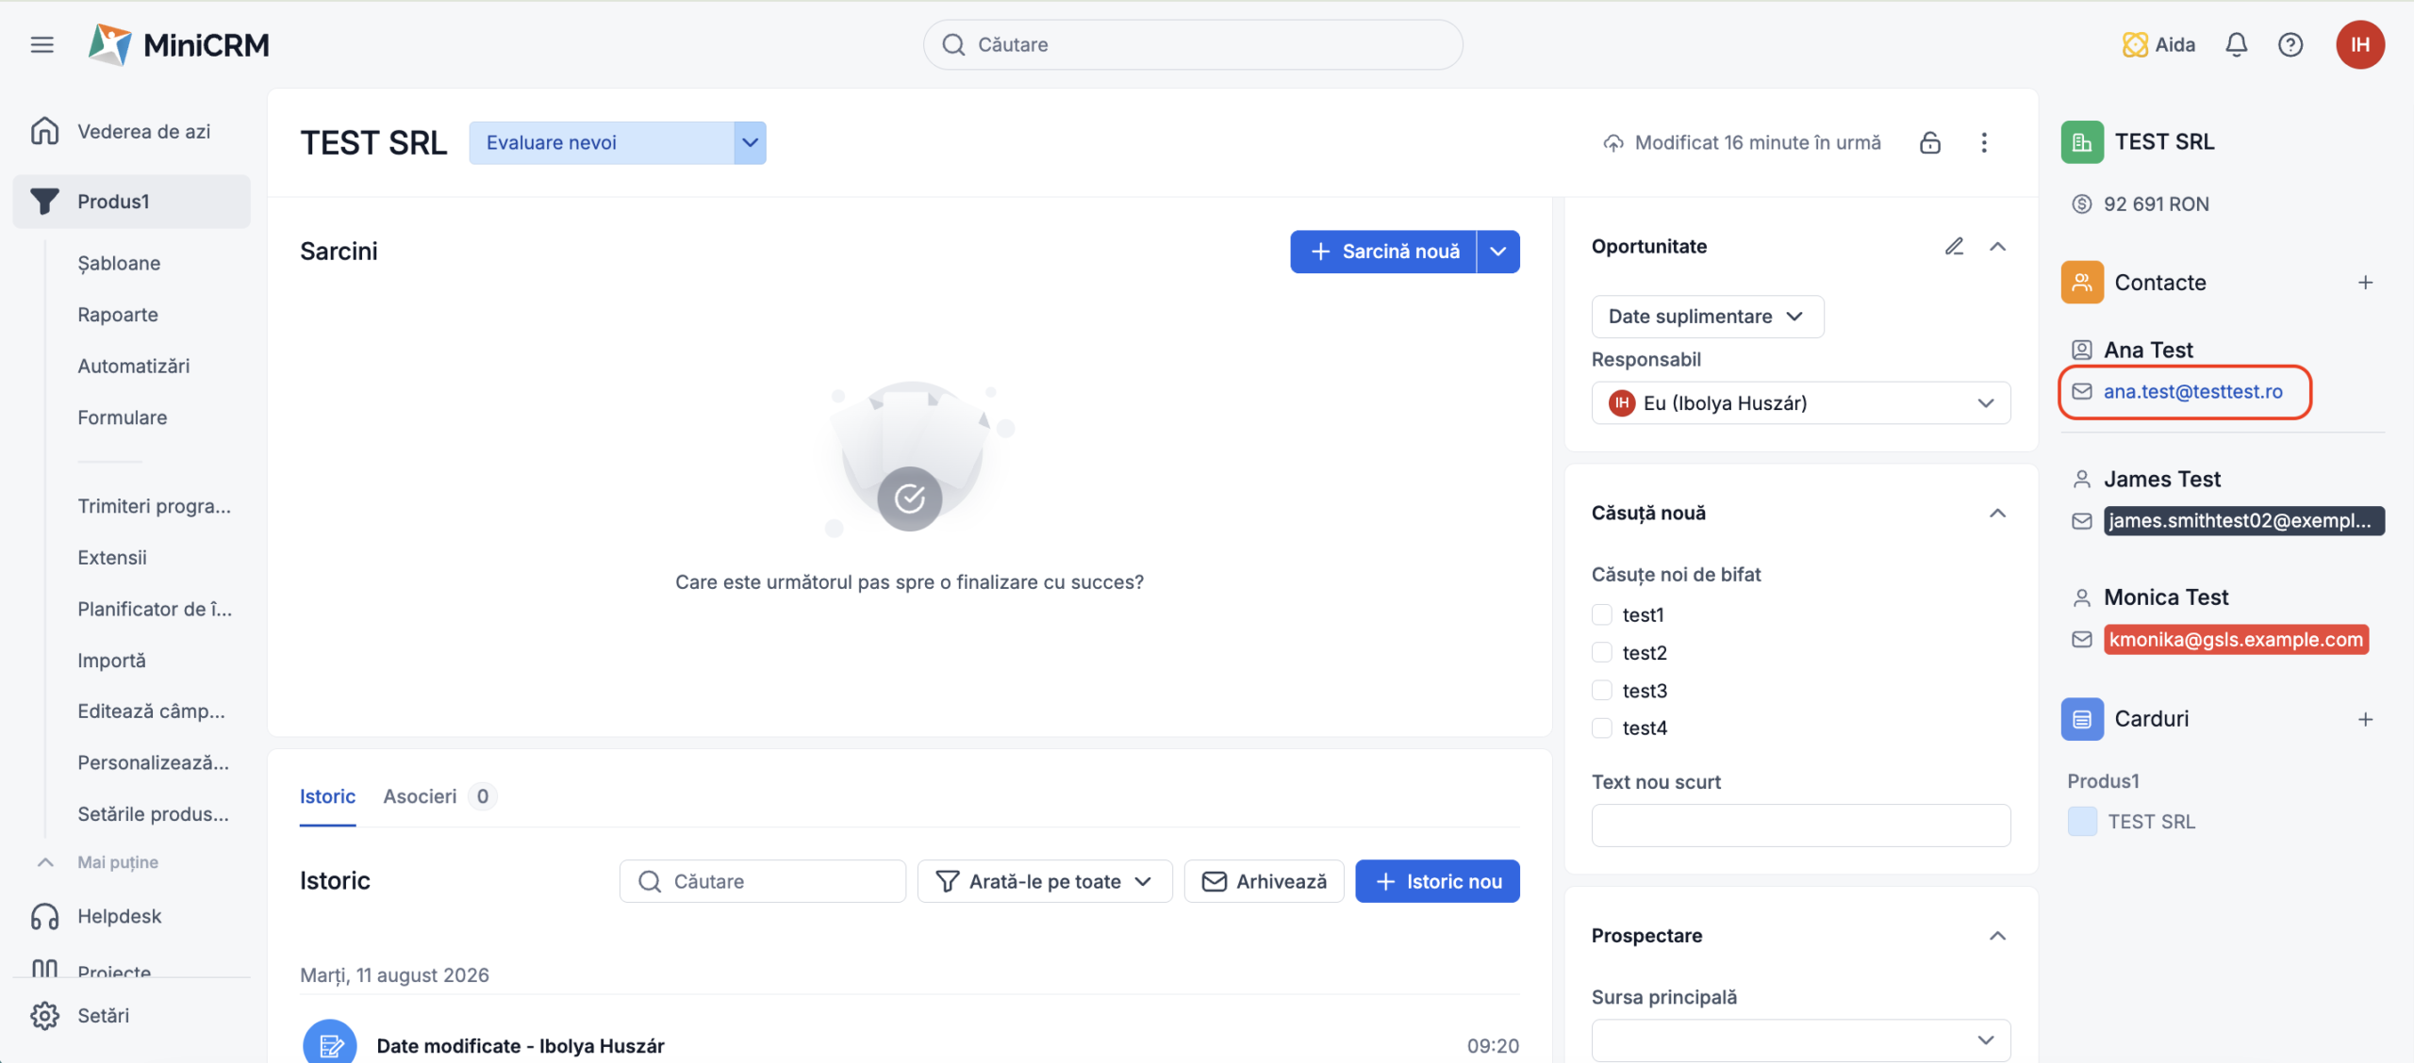Viewport: 2414px width, 1063px height.
Task: Collapse the Căsuță nouă section
Action: (1997, 514)
